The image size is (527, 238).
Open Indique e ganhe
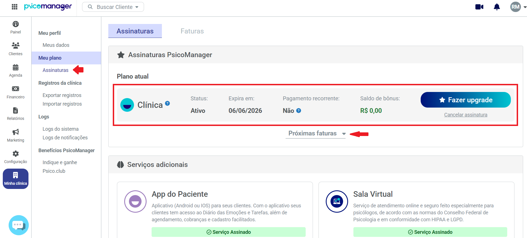pos(60,162)
